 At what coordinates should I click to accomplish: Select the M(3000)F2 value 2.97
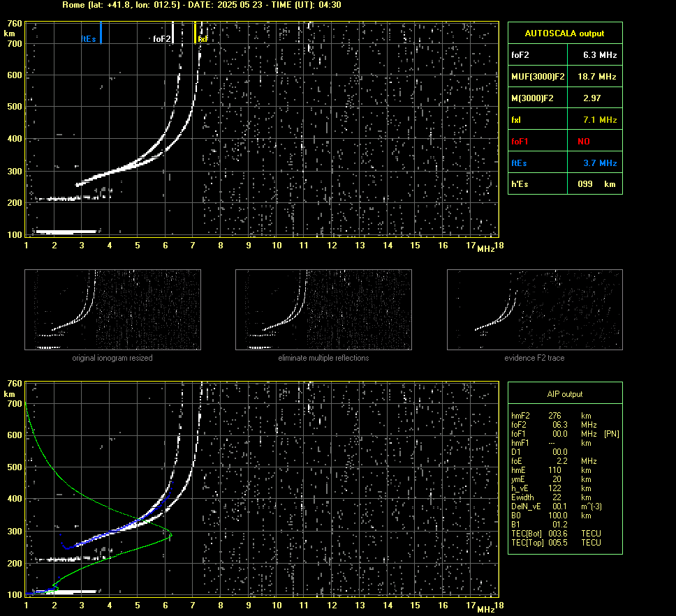point(592,98)
